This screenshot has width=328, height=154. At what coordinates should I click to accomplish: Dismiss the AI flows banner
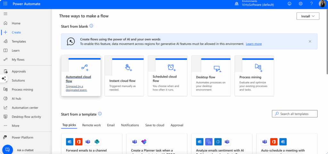point(310,41)
